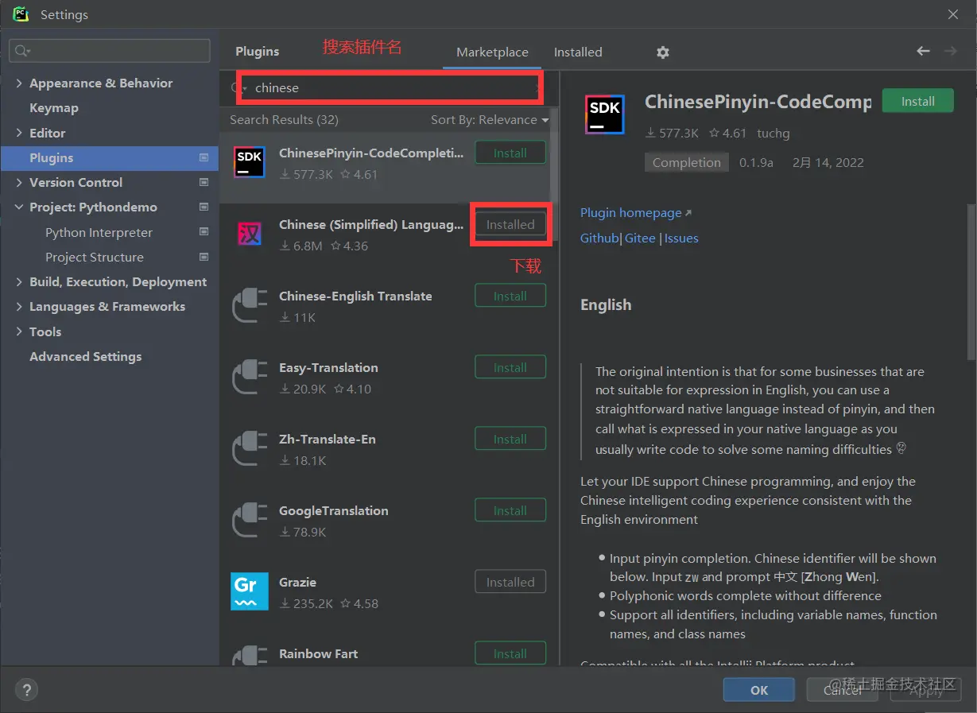
Task: Click the project-level marker icon beside Project Structure
Action: tap(204, 257)
